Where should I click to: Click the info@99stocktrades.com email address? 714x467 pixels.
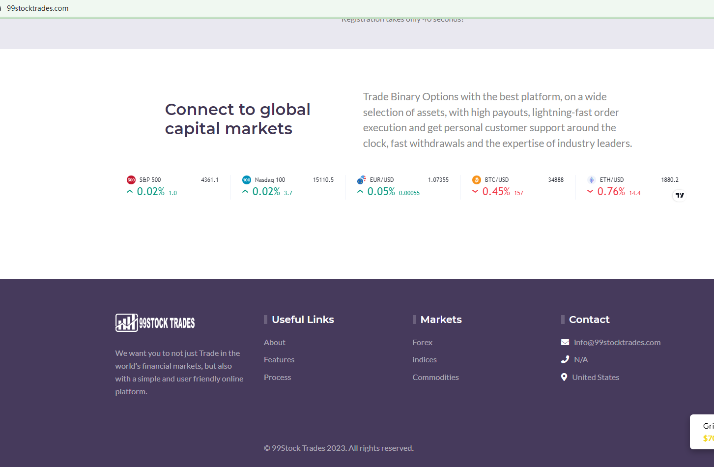click(617, 342)
